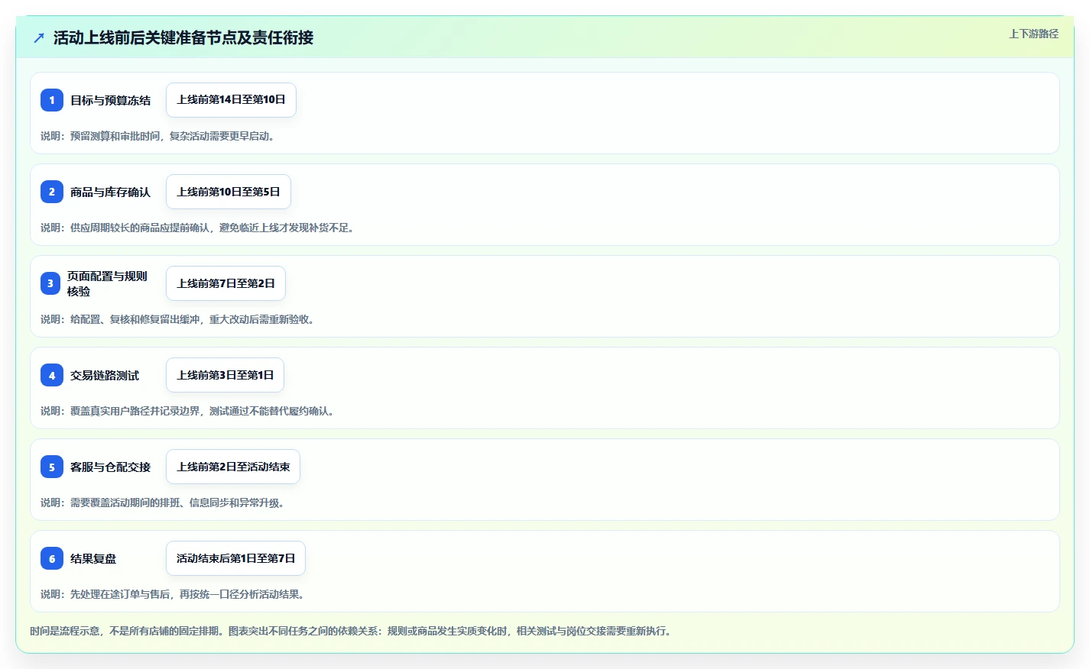The image size is (1090, 669).
Task: Select step number 5 badge
Action: tap(52, 467)
